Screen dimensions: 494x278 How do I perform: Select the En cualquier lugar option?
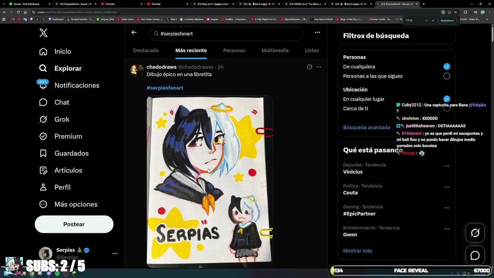pyautogui.click(x=447, y=99)
